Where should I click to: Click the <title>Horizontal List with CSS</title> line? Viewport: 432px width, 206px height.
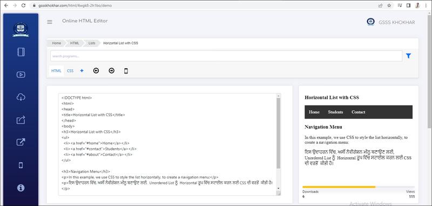tap(93, 115)
